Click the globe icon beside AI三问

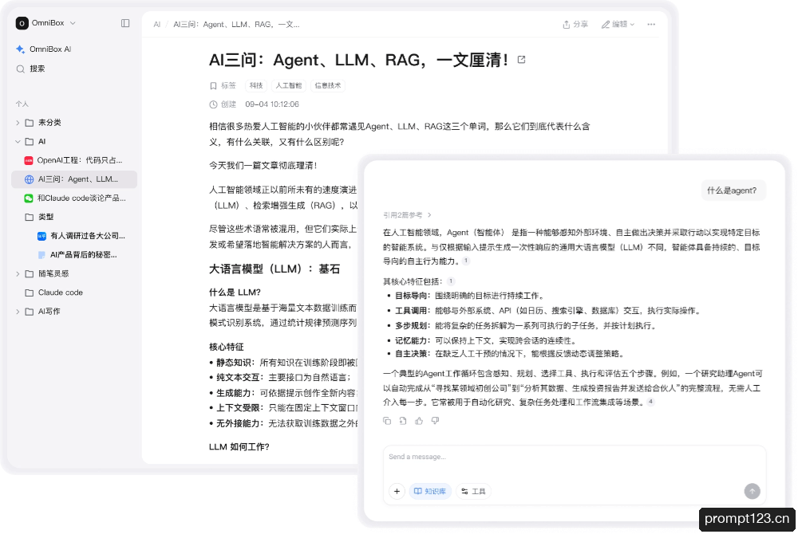[x=30, y=179]
